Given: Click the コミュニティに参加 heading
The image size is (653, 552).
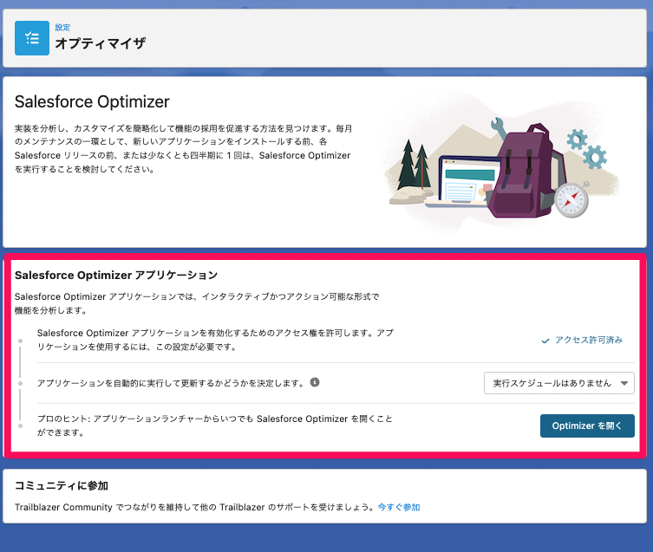Looking at the screenshot, I should tap(62, 486).
